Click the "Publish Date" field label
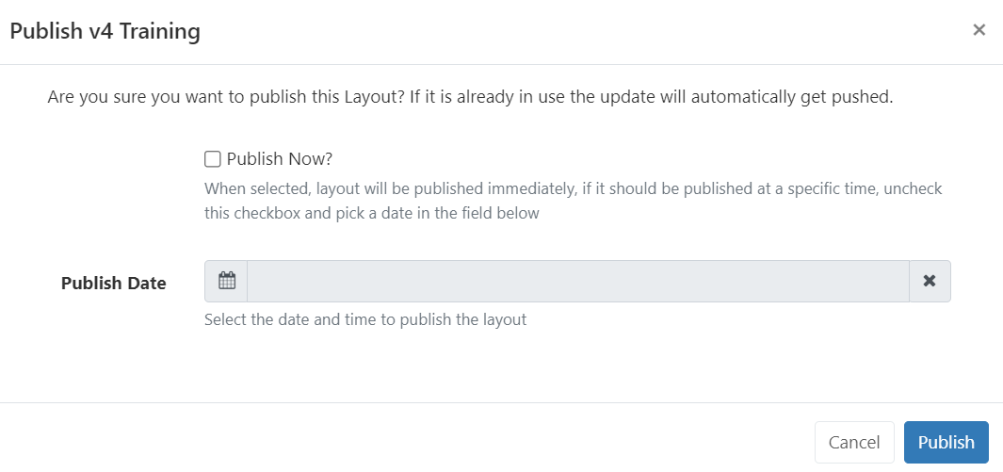This screenshot has height=472, width=1003. [113, 283]
